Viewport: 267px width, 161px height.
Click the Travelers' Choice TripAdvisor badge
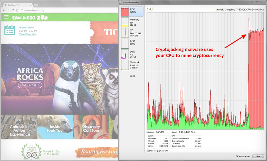click(x=31, y=151)
